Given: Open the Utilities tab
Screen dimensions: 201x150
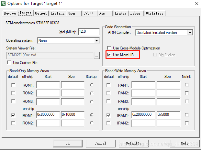Looking at the screenshot, I should coord(155,13).
